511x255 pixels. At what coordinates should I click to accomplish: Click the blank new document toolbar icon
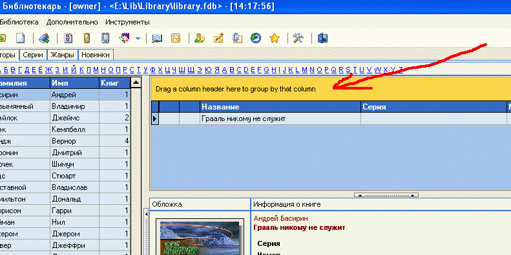pyautogui.click(x=21, y=39)
